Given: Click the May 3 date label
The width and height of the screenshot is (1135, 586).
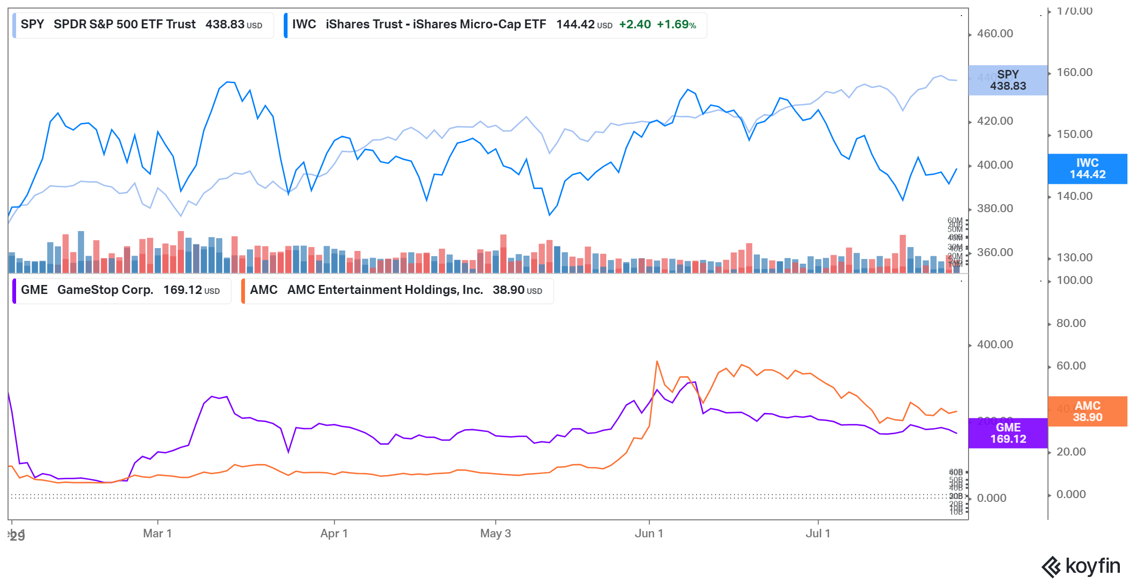Looking at the screenshot, I should pyautogui.click(x=496, y=534).
